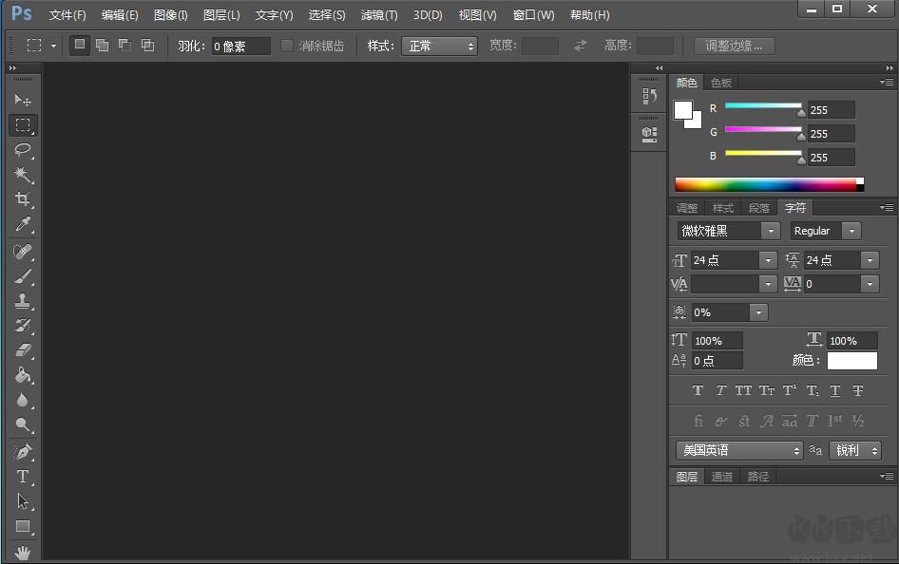
Task: Select the Clone Stamp tool
Action: point(22,300)
